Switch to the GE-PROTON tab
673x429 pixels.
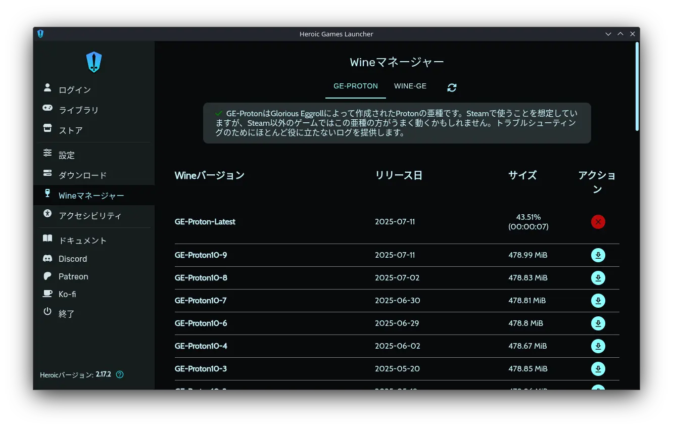(356, 86)
